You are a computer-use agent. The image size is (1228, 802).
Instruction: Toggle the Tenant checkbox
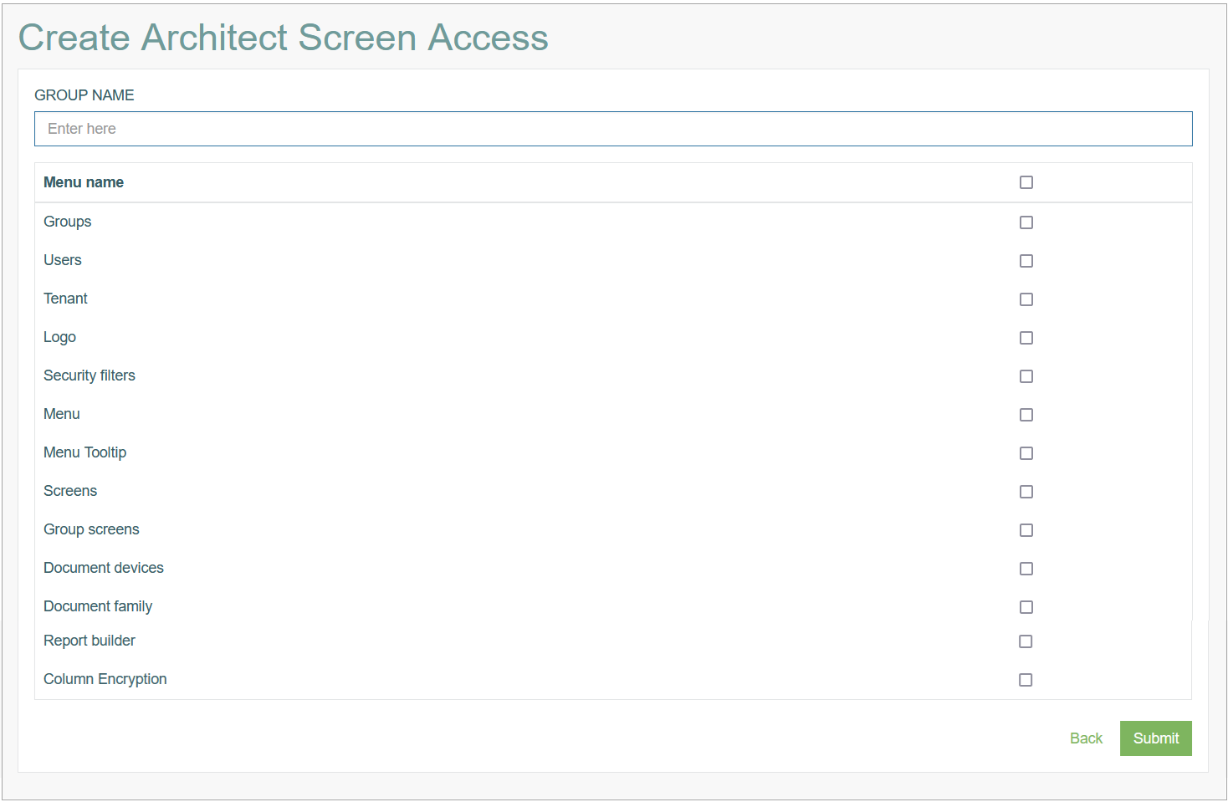coord(1026,299)
